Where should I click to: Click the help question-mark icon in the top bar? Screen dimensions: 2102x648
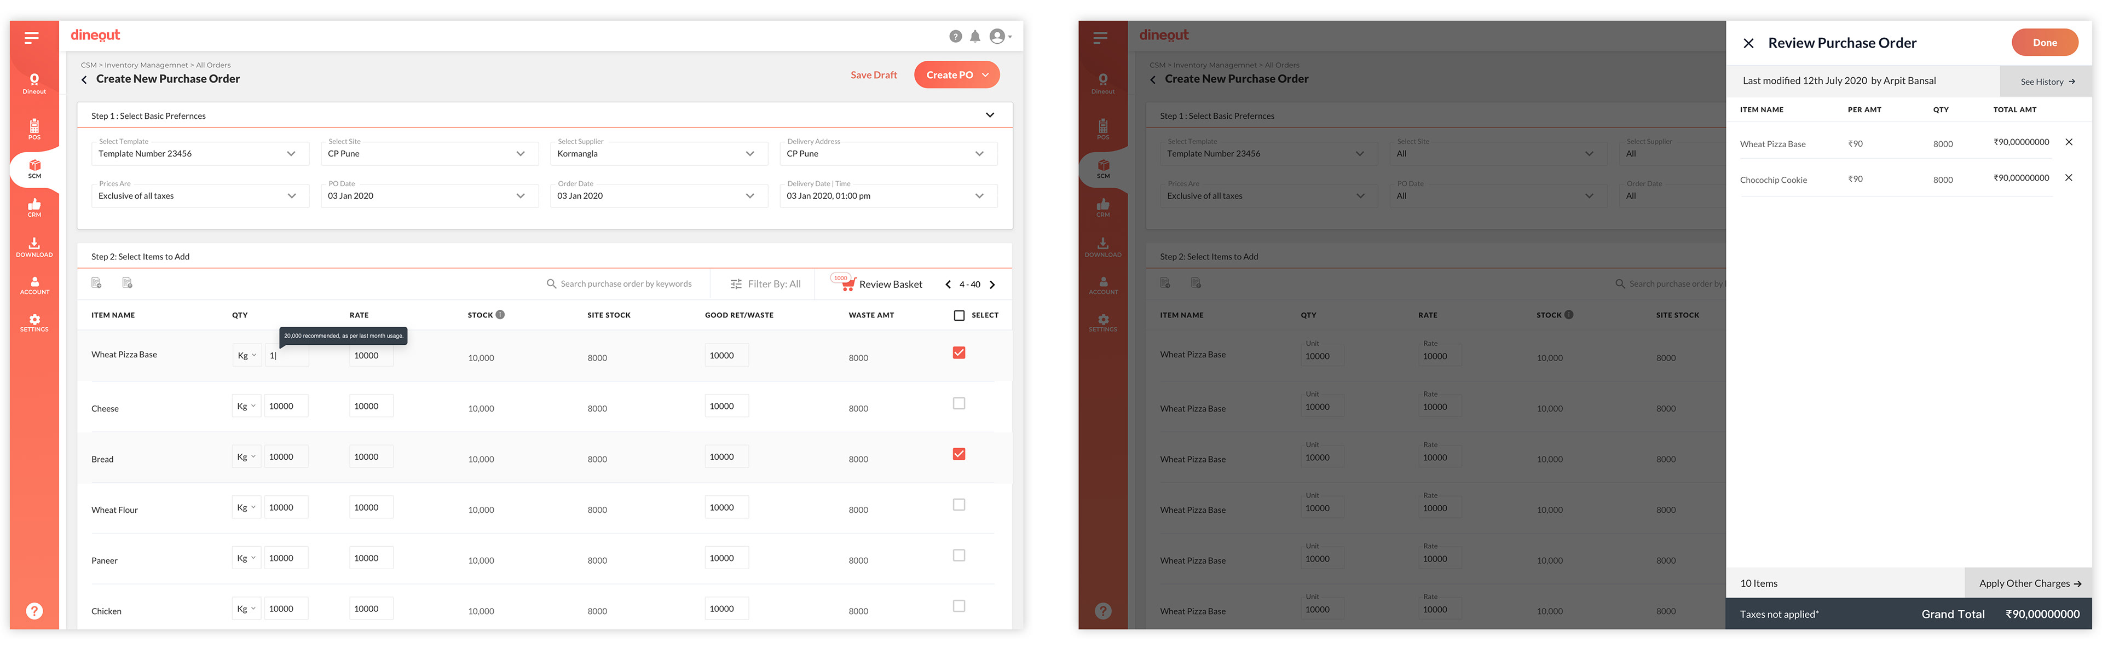pyautogui.click(x=955, y=36)
